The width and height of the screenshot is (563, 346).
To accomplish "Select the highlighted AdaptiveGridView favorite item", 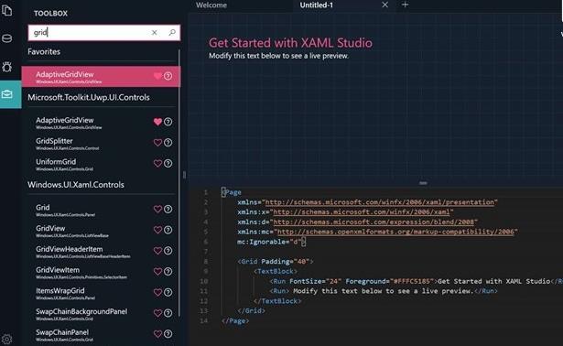I will click(101, 77).
